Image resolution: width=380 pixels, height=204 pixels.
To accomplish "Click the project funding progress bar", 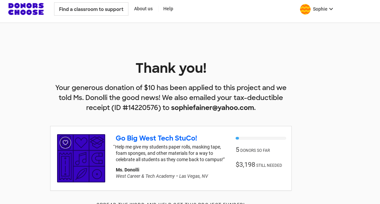I will pos(261,138).
